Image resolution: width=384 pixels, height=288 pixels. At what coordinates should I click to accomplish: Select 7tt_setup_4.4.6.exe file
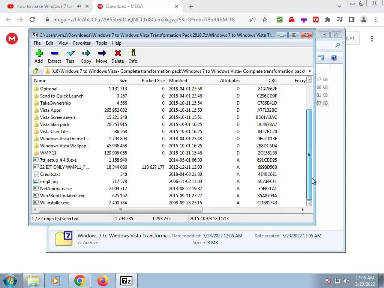pyautogui.click(x=58, y=160)
